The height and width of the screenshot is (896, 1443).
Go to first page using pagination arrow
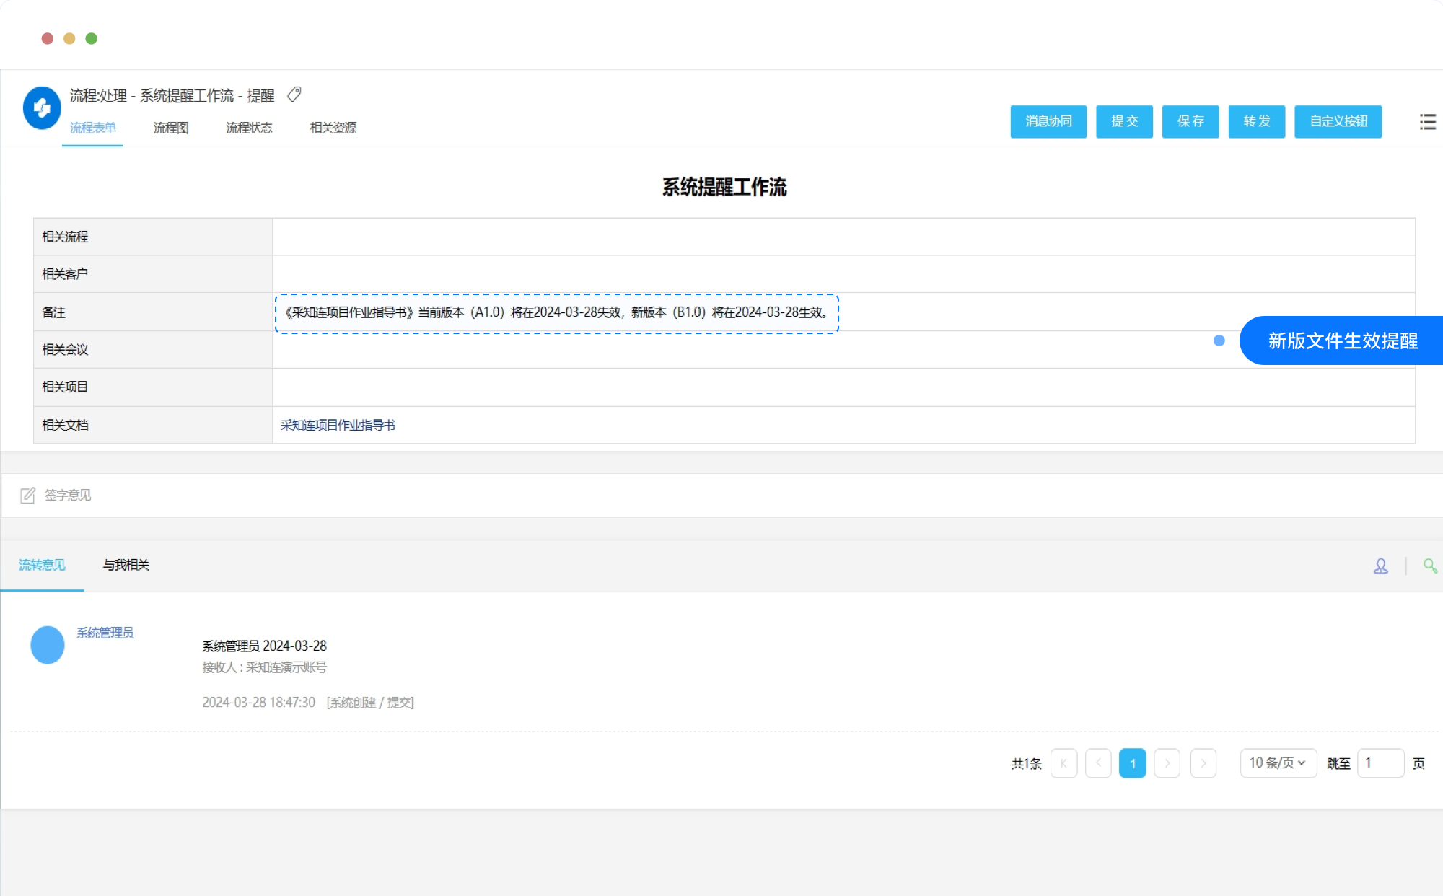pyautogui.click(x=1063, y=763)
